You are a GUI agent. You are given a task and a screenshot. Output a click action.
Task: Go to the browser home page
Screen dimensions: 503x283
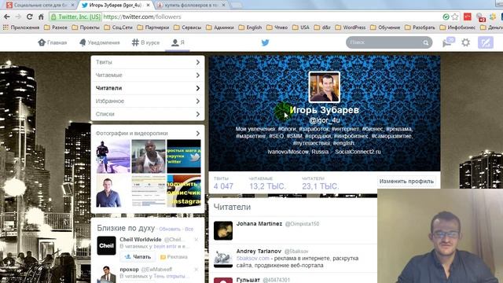pyautogui.click(x=41, y=17)
